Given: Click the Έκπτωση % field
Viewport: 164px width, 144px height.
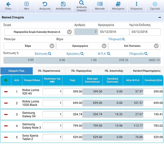Looking at the screenshot, I should [x=19, y=60].
